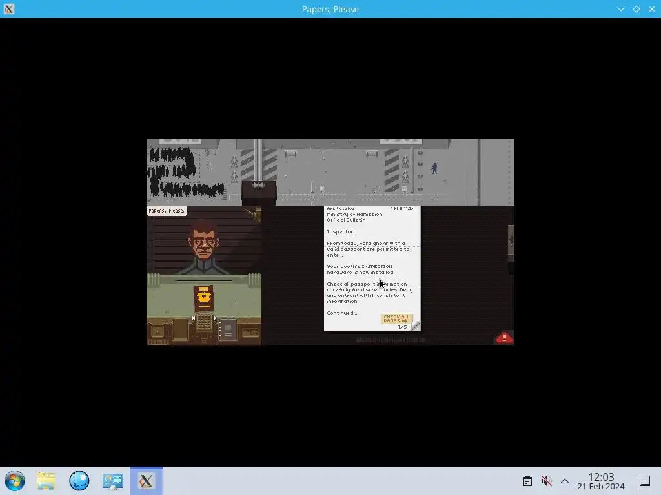The width and height of the screenshot is (661, 495).
Task: Open the Start menu on the taskbar
Action: (15, 481)
